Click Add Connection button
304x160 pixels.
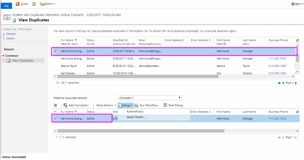76,105
